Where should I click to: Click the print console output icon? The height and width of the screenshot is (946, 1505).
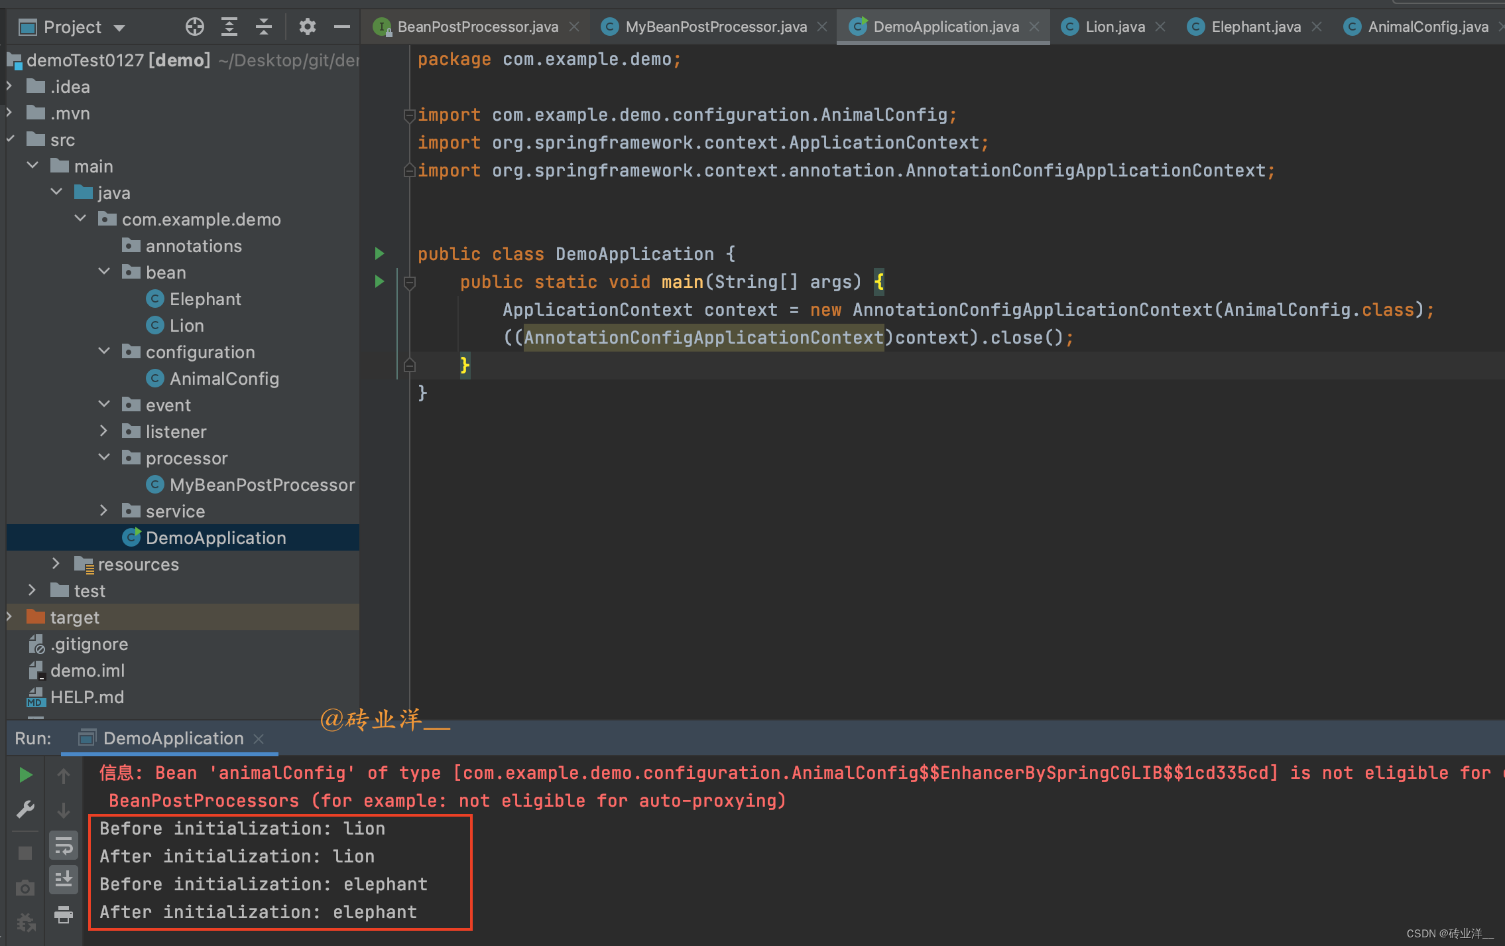coord(64,915)
